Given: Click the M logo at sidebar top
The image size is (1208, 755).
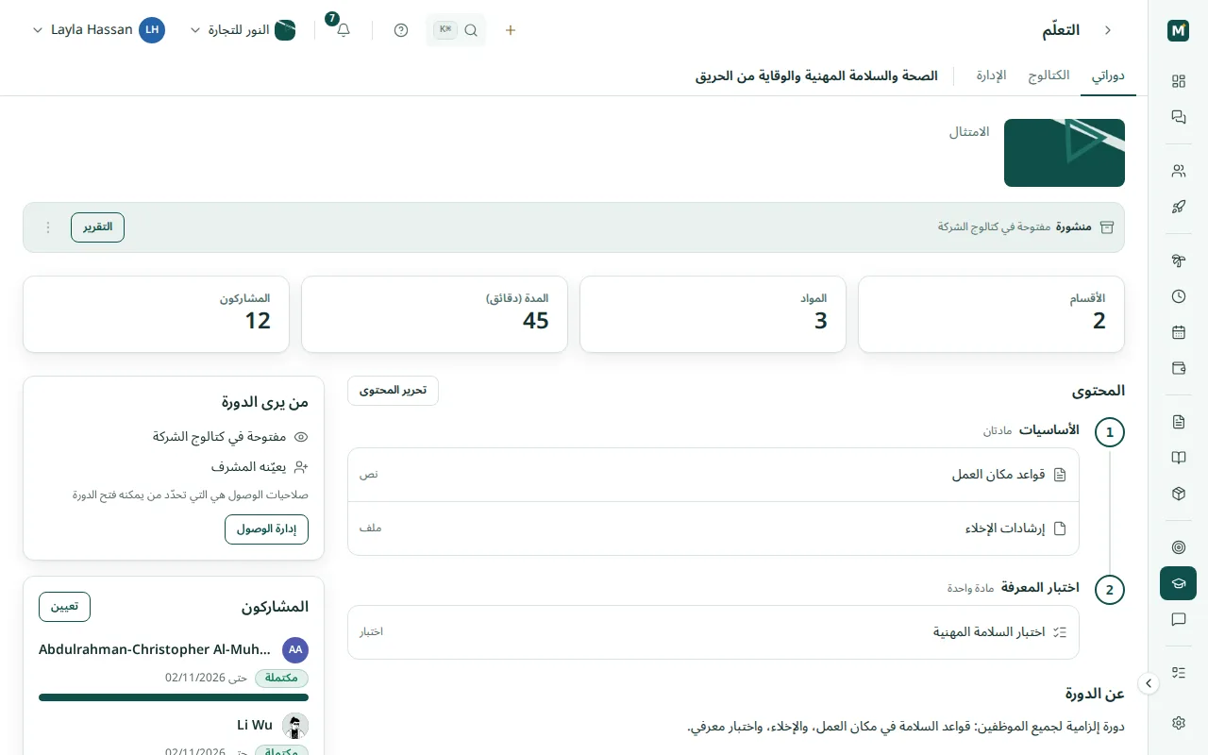Looking at the screenshot, I should point(1178,30).
